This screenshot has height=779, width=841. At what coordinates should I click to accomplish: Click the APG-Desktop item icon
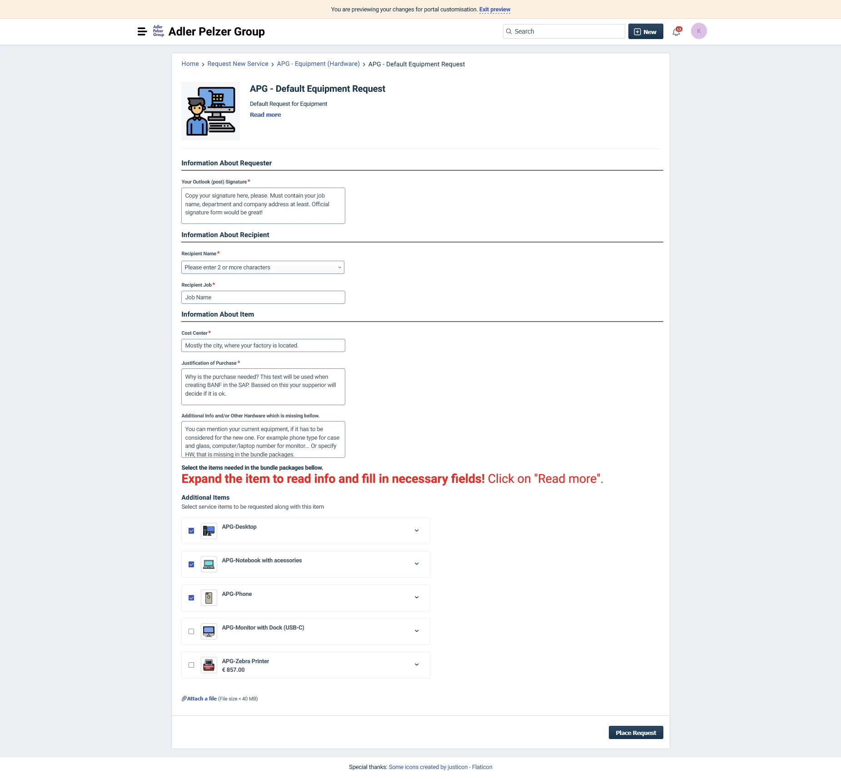pyautogui.click(x=209, y=531)
